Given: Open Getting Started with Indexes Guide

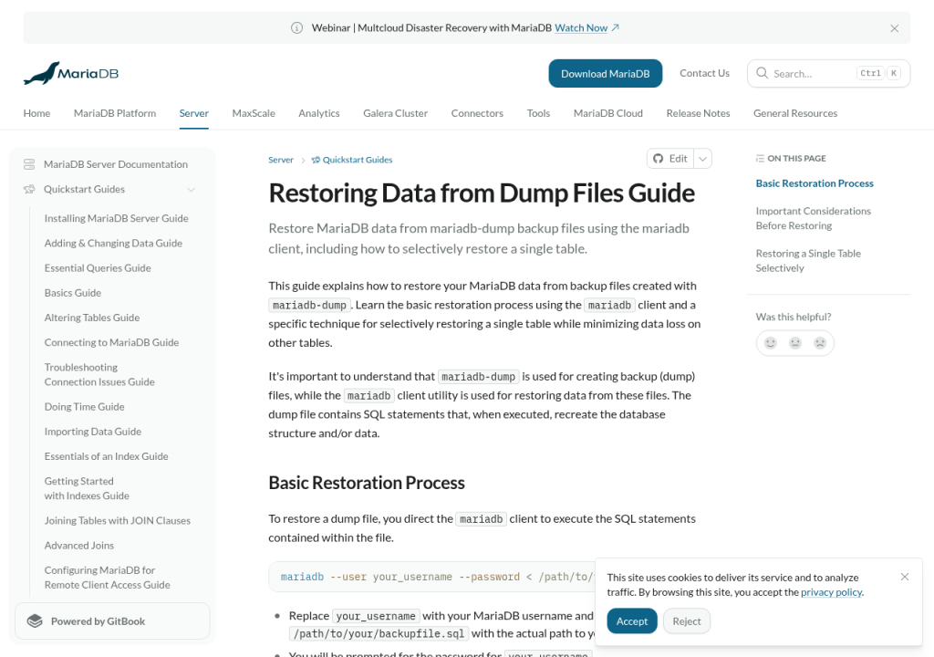Looking at the screenshot, I should point(87,488).
